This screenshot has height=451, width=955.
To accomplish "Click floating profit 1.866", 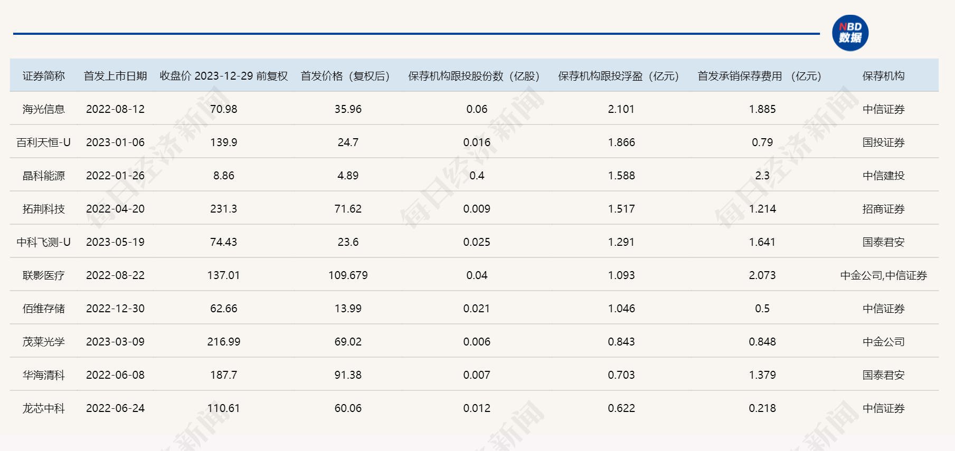I will coord(621,142).
